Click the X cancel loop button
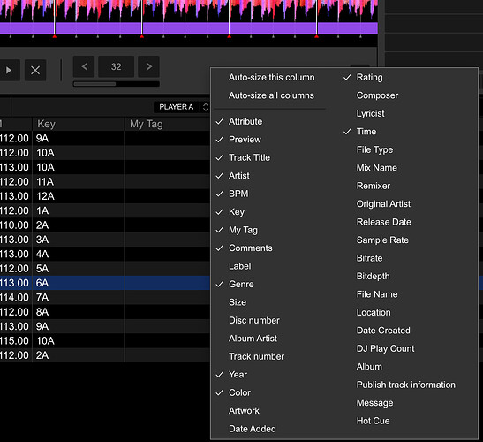 pyautogui.click(x=35, y=71)
